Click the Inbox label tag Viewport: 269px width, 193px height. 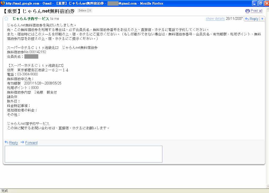click(x=82, y=10)
